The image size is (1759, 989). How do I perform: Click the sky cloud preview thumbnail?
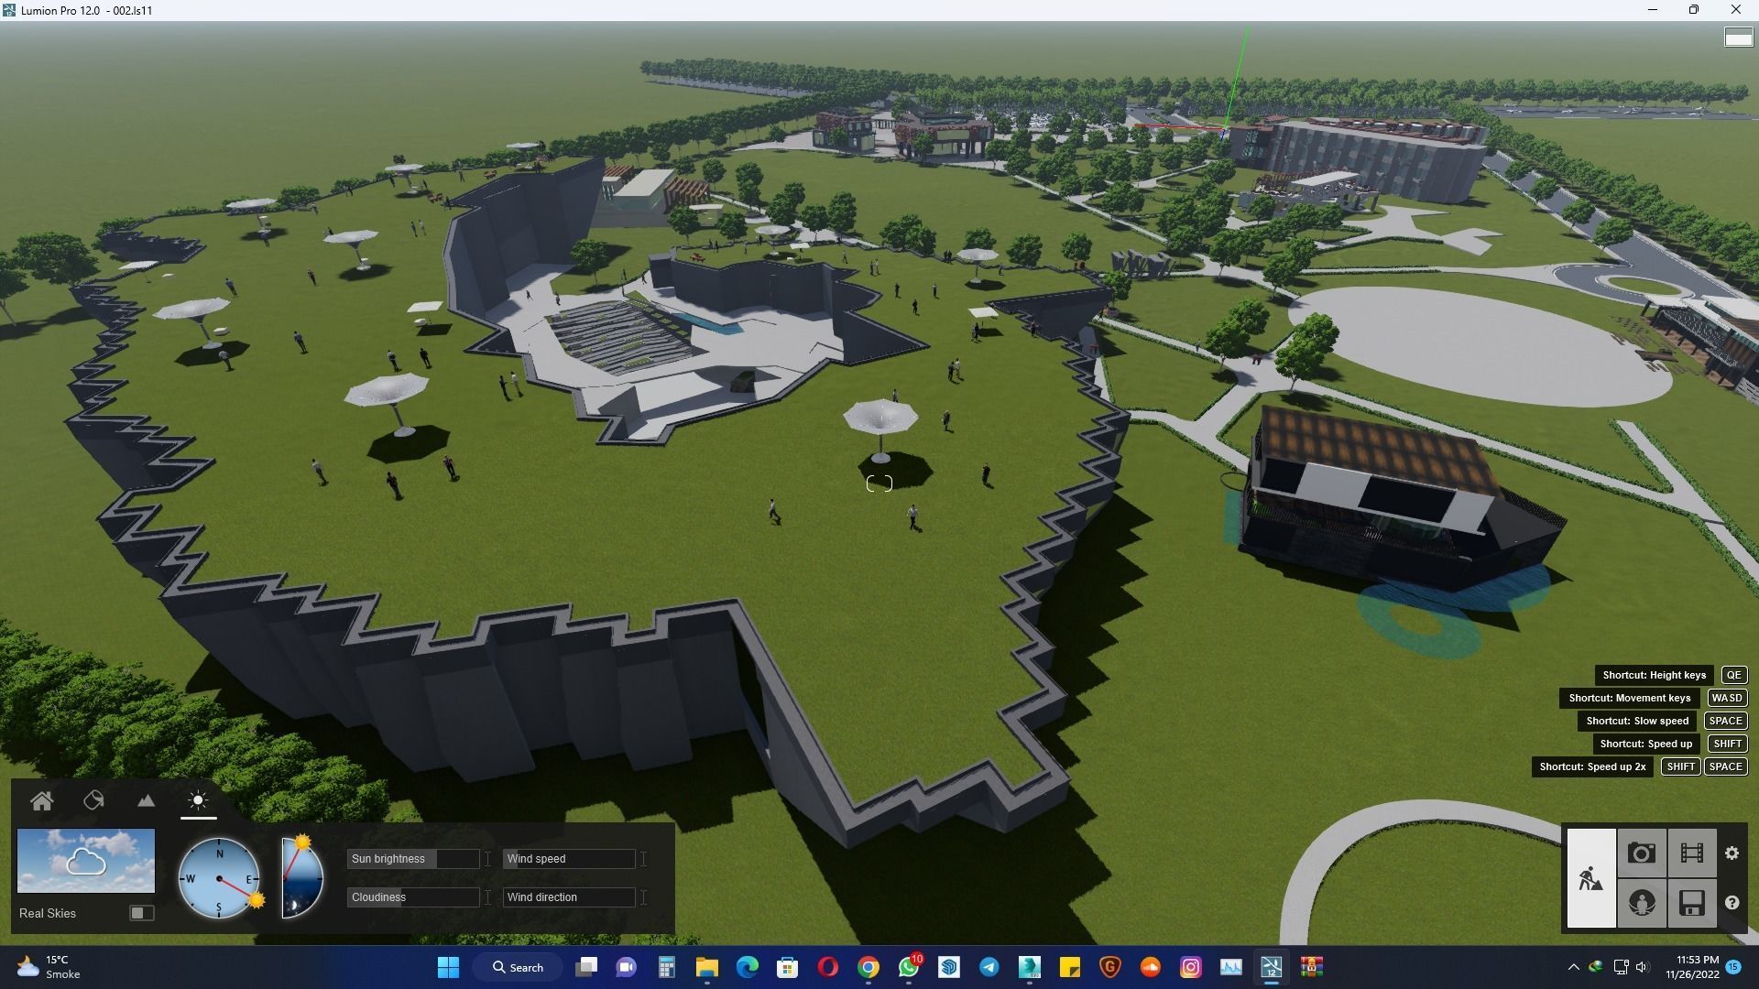click(x=86, y=861)
